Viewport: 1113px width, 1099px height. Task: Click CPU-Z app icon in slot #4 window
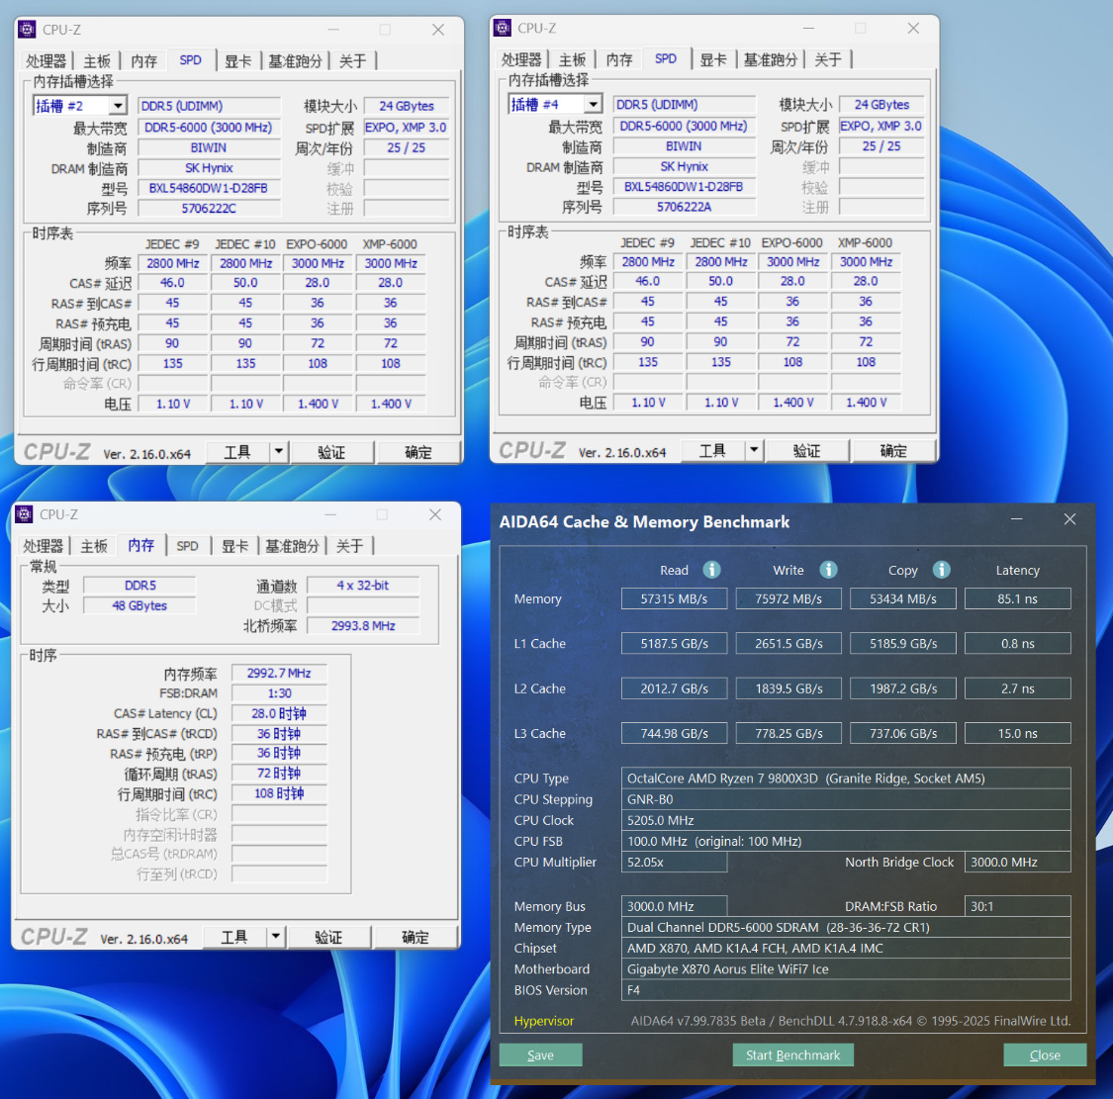click(x=503, y=28)
